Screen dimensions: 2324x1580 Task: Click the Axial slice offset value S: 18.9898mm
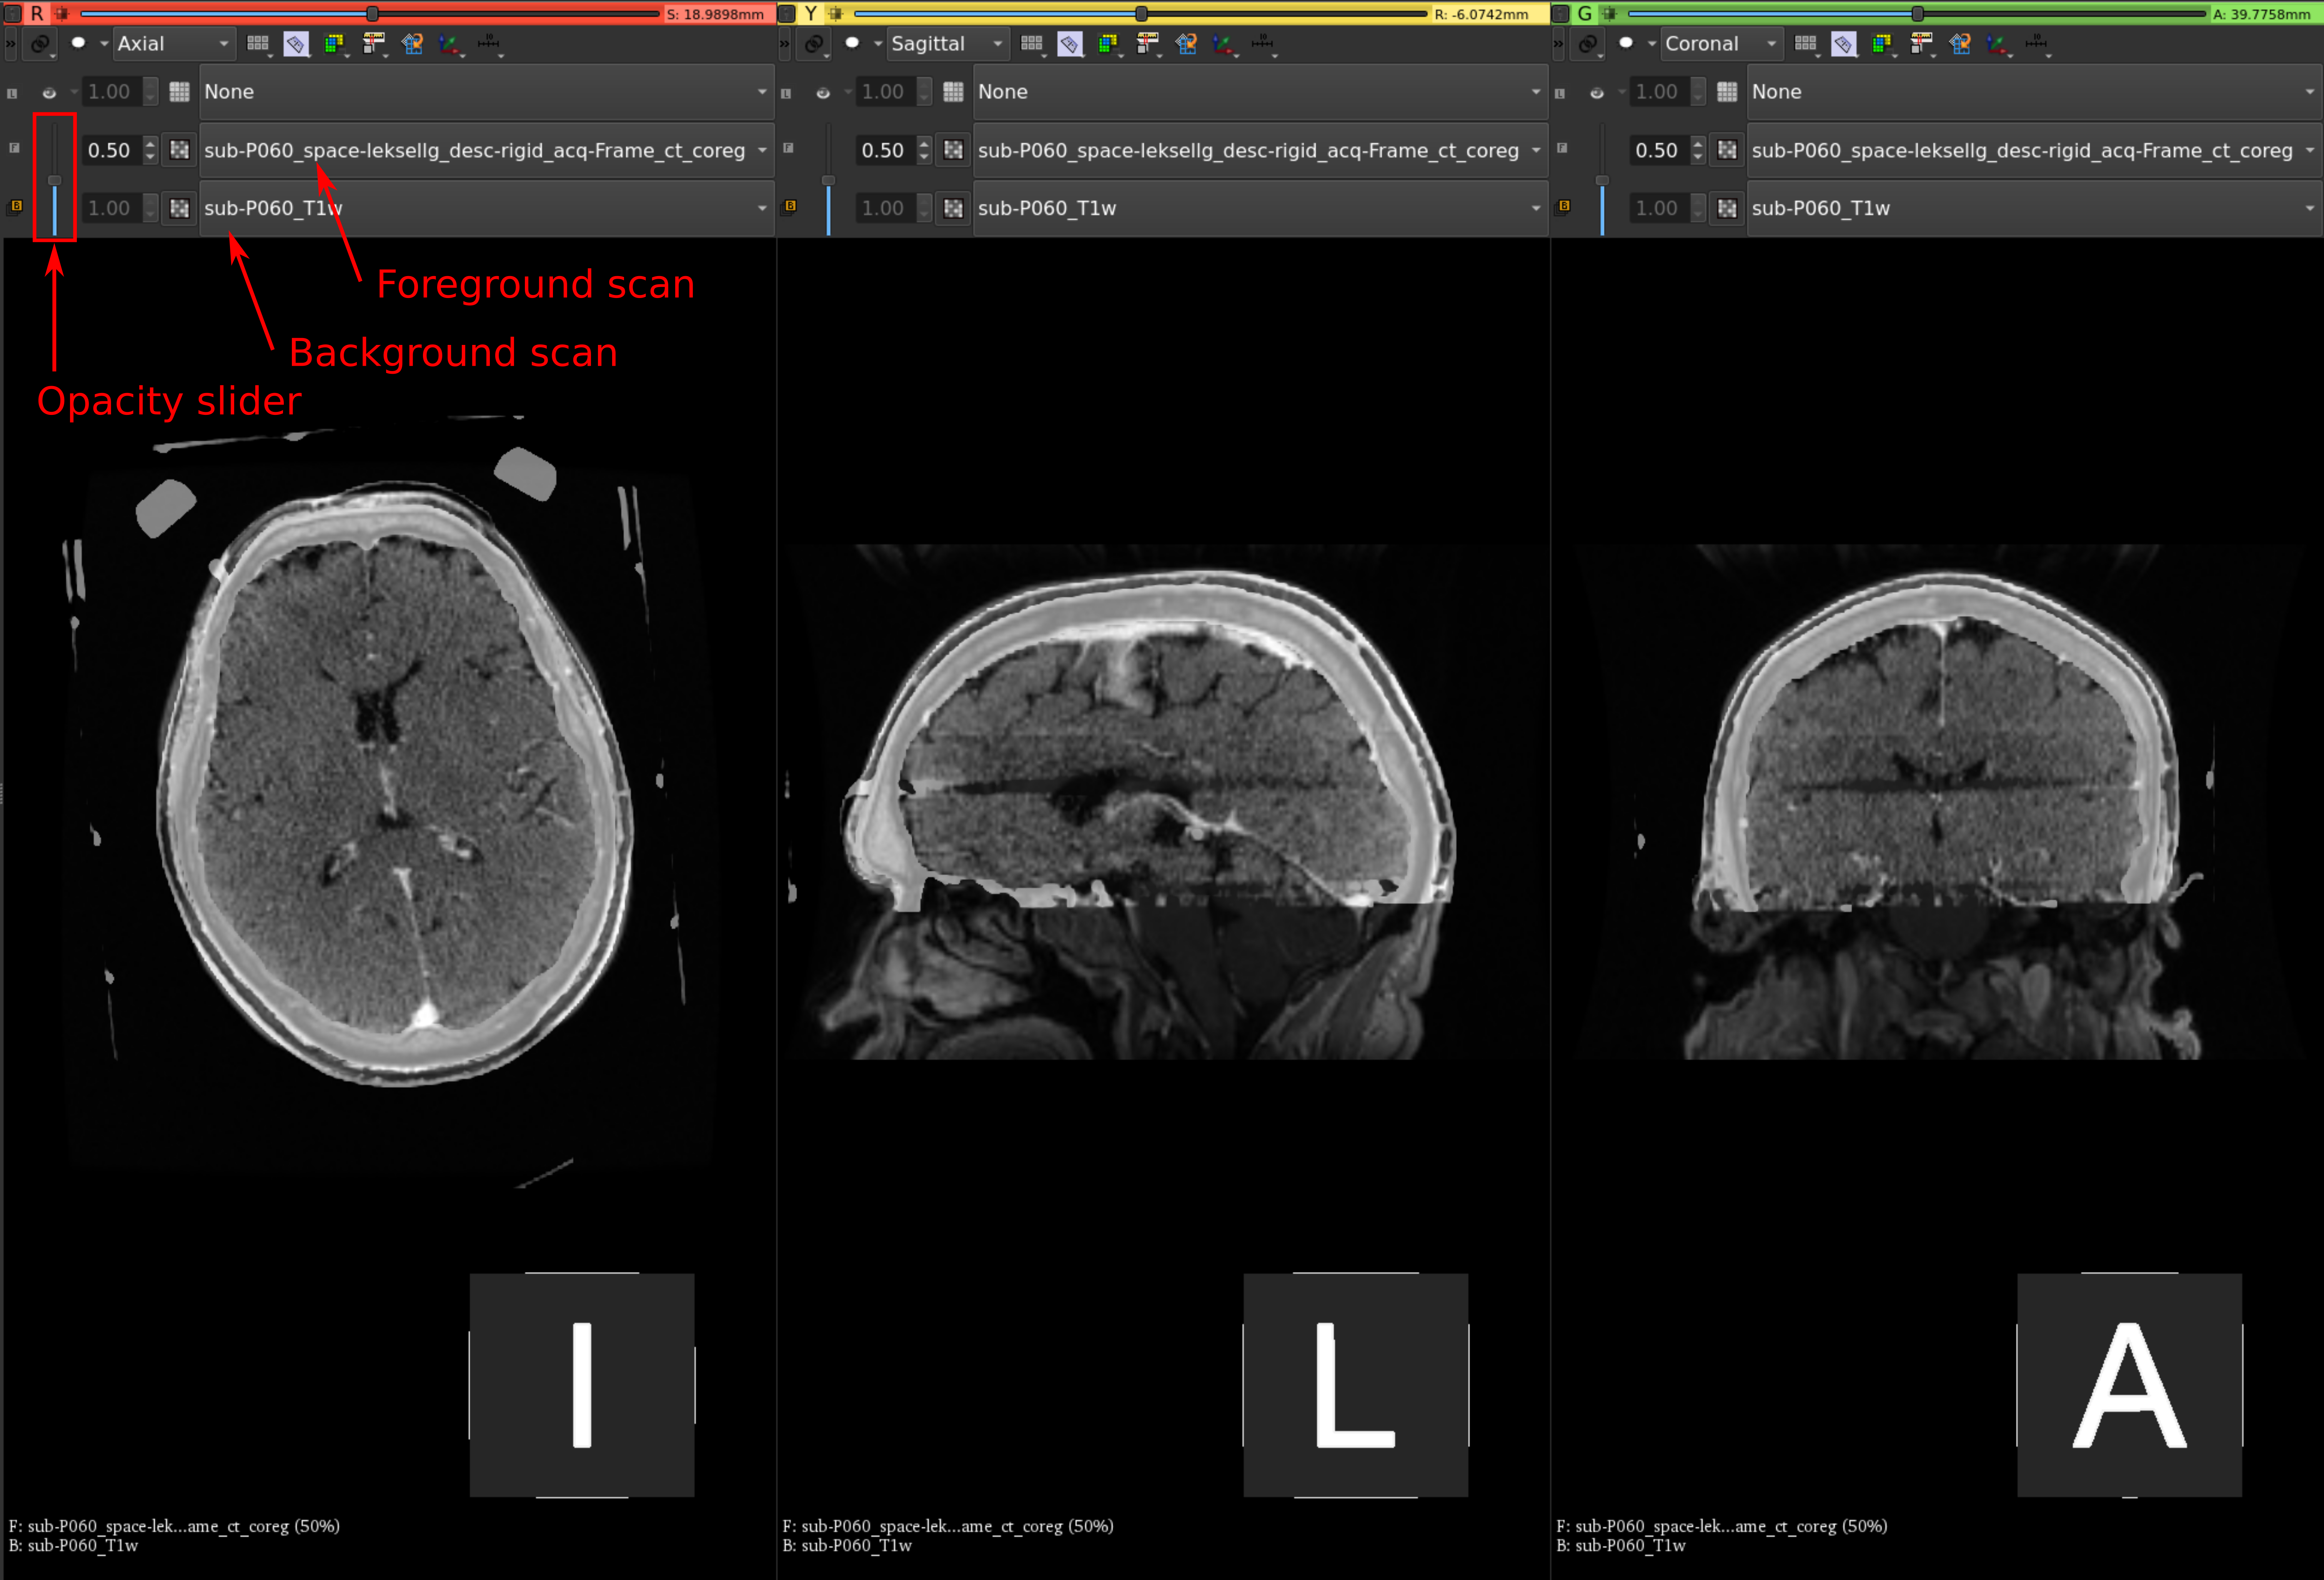715,14
